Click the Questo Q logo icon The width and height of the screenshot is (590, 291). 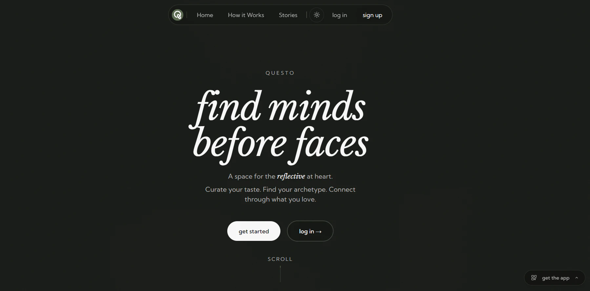177,15
